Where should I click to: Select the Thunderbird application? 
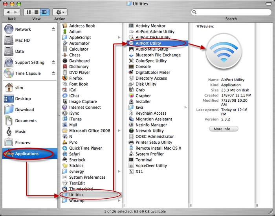click(x=91, y=189)
